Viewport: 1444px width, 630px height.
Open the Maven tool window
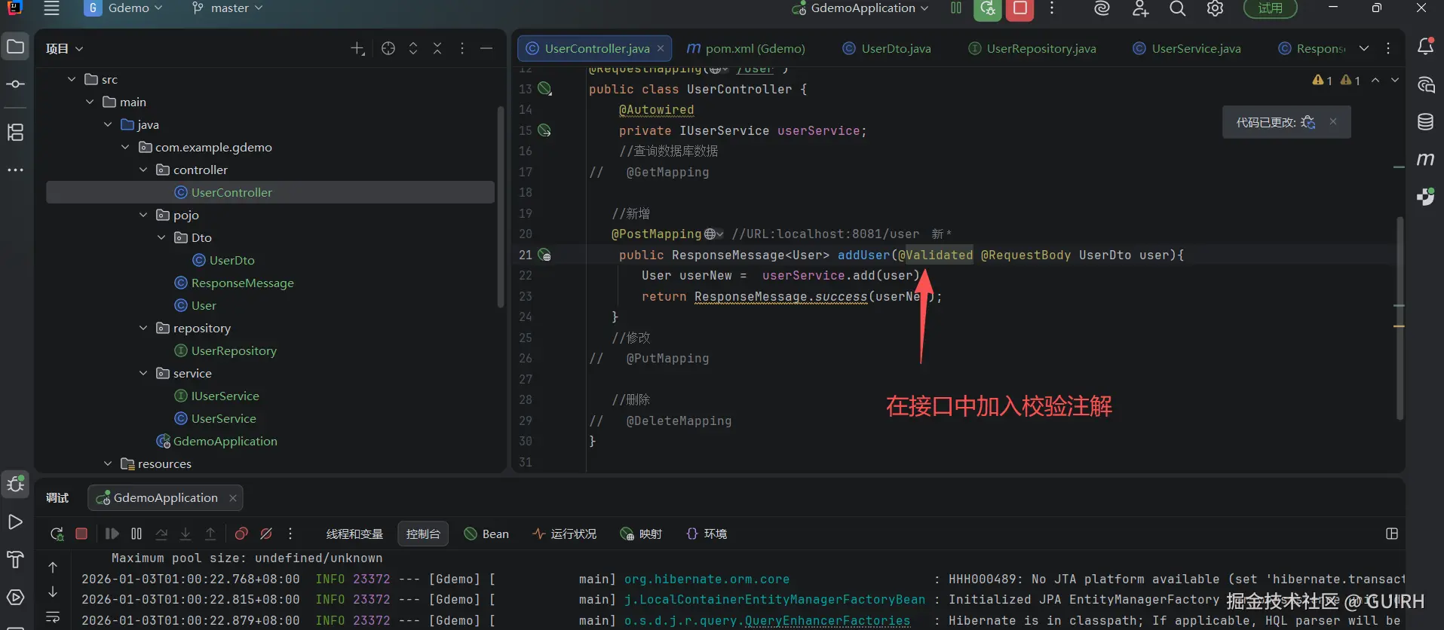[x=1425, y=159]
